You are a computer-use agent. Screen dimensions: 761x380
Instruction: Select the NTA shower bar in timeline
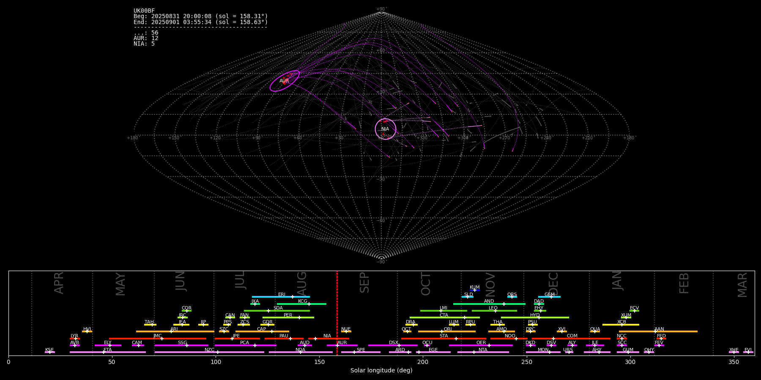[x=483, y=352]
